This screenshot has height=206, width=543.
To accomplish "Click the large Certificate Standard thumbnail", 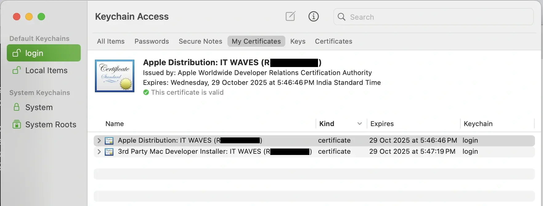I will (x=115, y=76).
